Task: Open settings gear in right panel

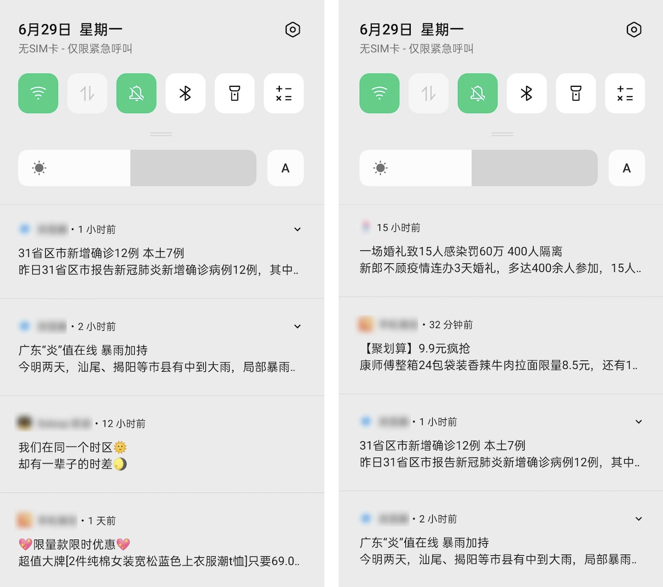Action: click(634, 30)
